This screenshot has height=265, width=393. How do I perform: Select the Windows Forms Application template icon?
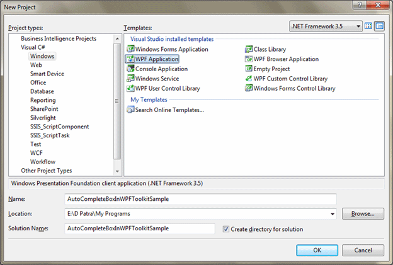pyautogui.click(x=130, y=49)
